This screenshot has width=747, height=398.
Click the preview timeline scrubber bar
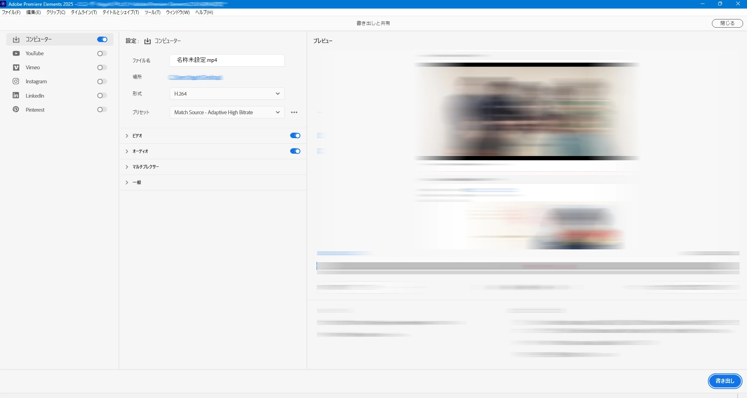(528, 266)
